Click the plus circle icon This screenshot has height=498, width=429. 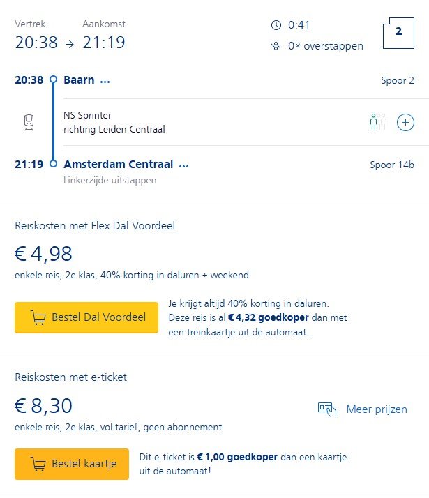point(405,123)
